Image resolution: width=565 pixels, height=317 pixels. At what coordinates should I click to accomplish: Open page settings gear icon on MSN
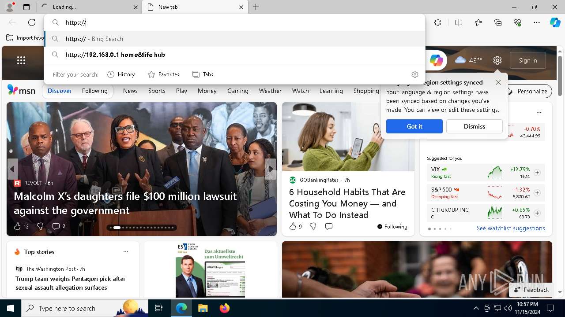[497, 60]
